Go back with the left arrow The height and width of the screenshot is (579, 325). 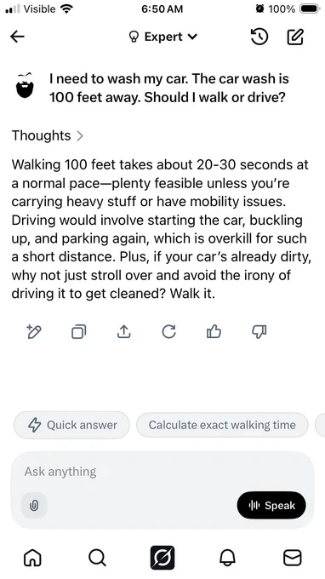17,37
